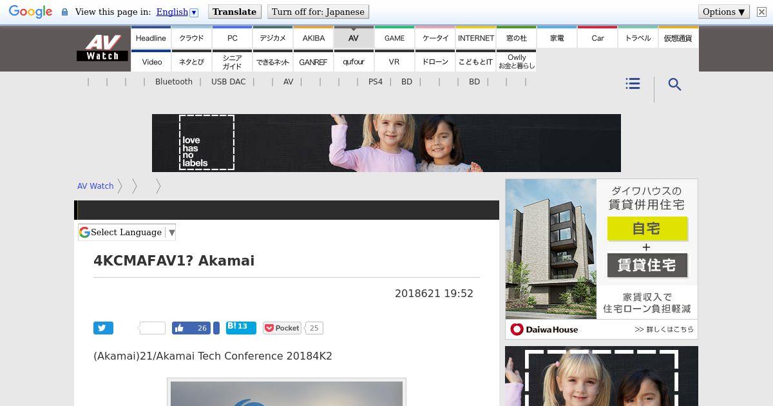Open the Owlly お金と暮らし tab
773x406 pixels.
pyautogui.click(x=516, y=61)
